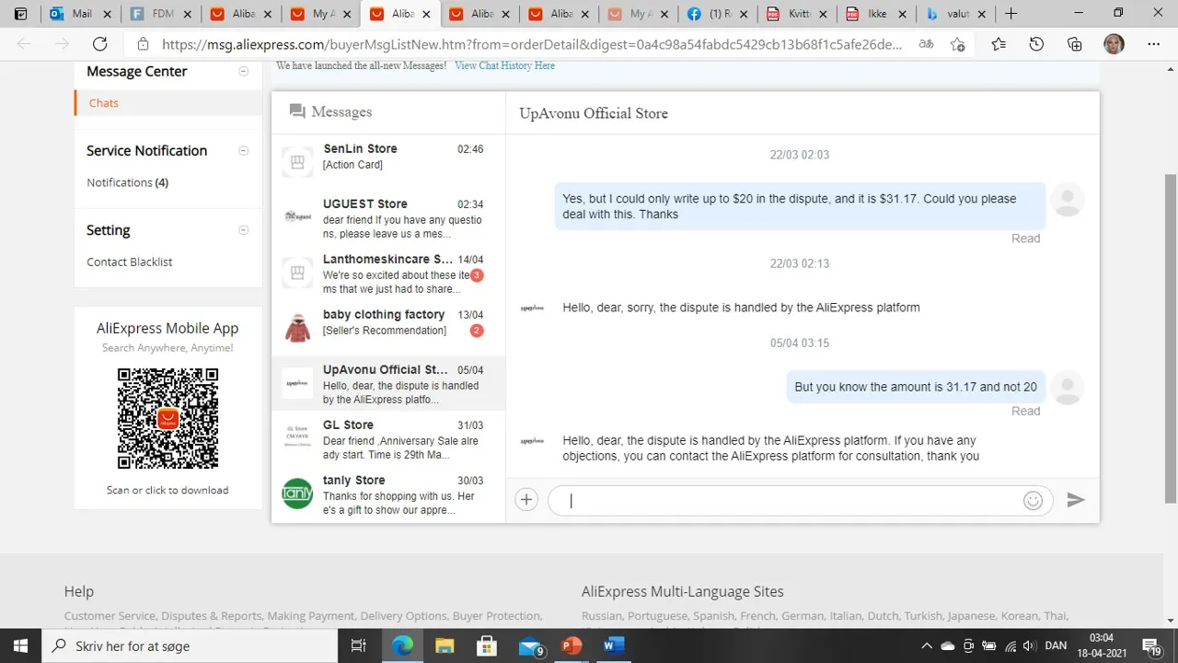Launch Microsoft Store from the taskbar
The height and width of the screenshot is (663, 1178).
(x=487, y=646)
